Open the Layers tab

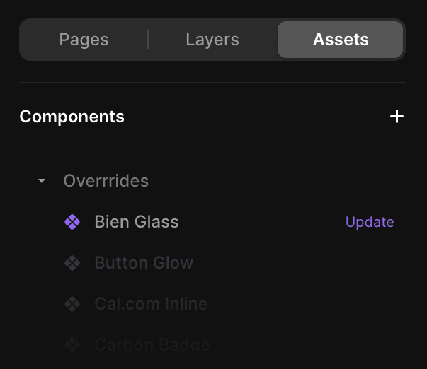click(x=212, y=40)
